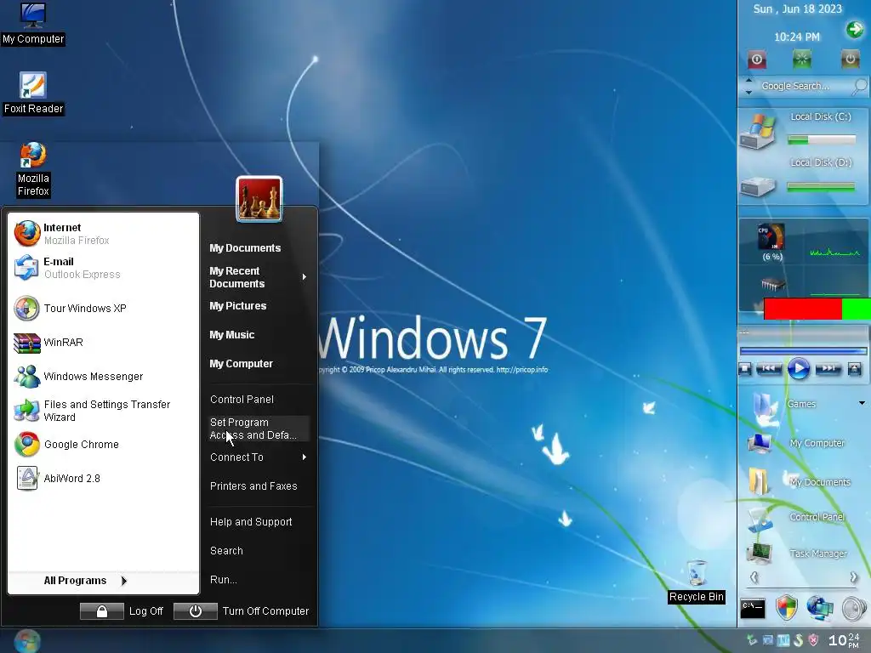Open My Music folder
Viewport: 871px width, 653px height.
pos(231,335)
